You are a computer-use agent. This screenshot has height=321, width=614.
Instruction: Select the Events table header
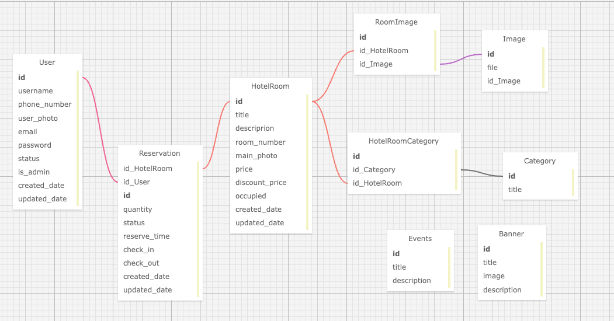point(420,239)
